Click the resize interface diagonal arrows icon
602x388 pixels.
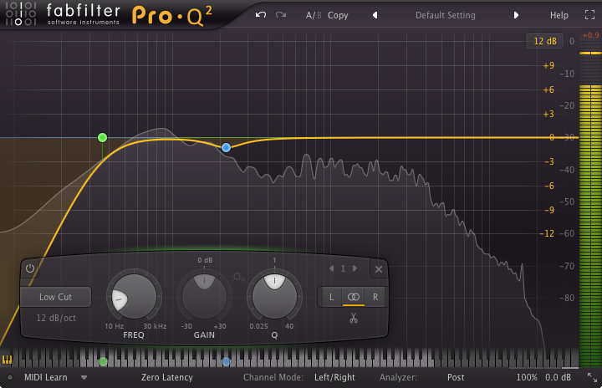click(x=593, y=377)
